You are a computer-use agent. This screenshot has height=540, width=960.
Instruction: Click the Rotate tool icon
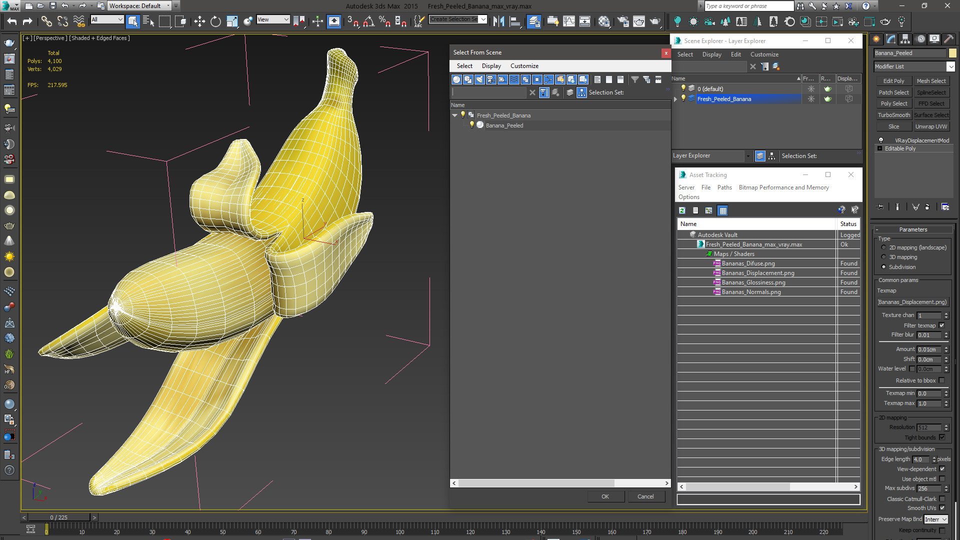[215, 22]
